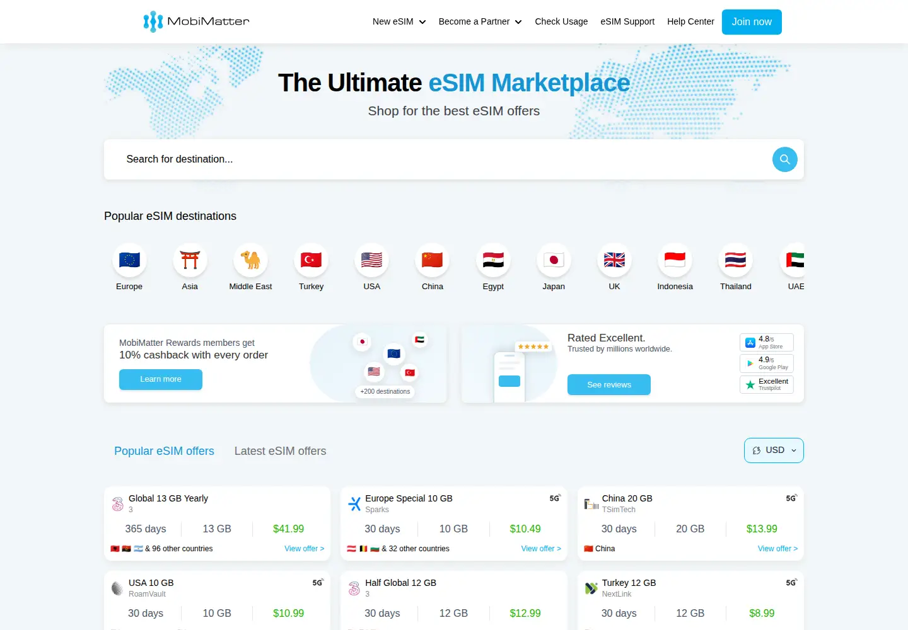Click the $41.99 price
Viewport: 908px width, 630px height.
point(288,529)
